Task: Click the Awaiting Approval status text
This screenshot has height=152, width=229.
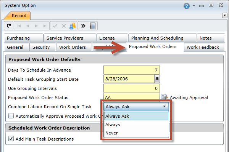Action: (189, 98)
